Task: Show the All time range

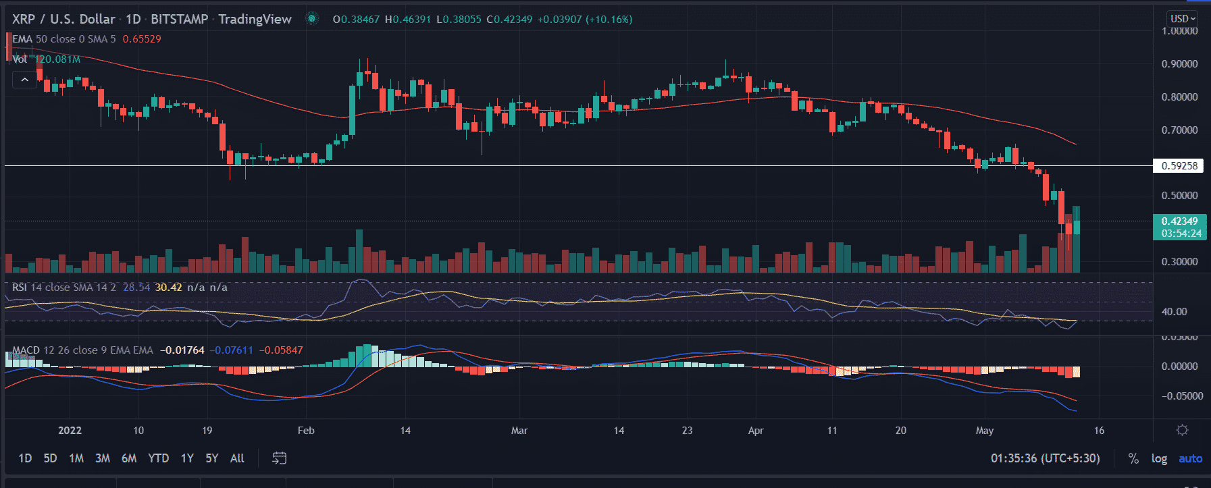Action: 237,458
